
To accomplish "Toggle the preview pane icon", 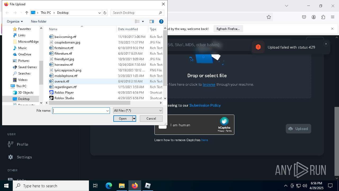I will tap(152, 21).
